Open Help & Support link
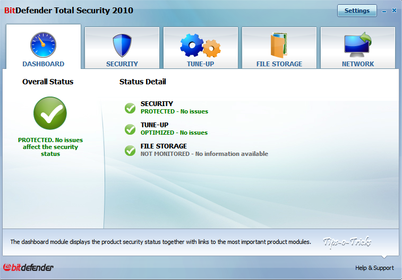 pyautogui.click(x=374, y=268)
